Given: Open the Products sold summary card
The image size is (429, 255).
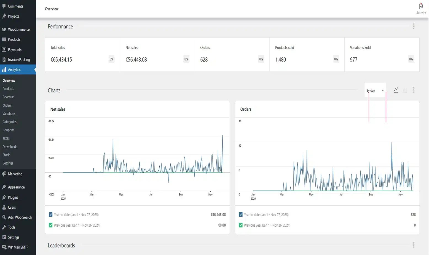Looking at the screenshot, I should click(x=307, y=54).
